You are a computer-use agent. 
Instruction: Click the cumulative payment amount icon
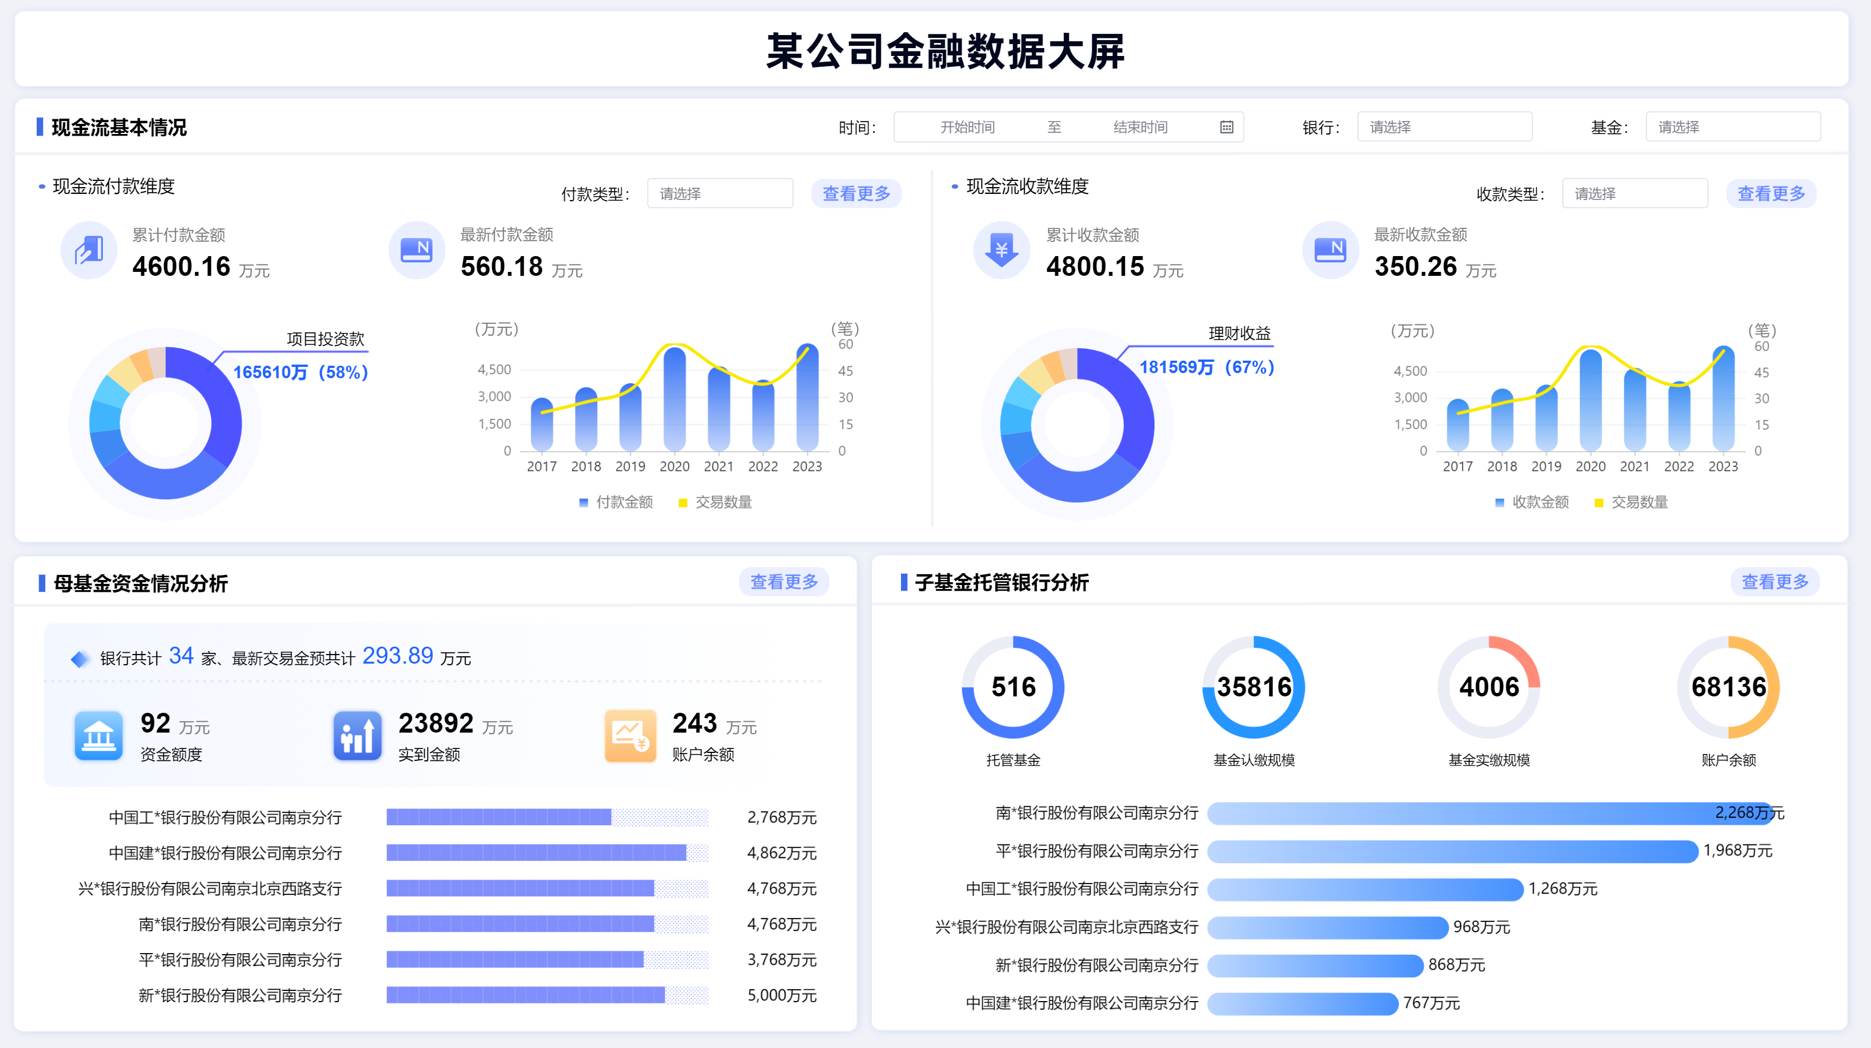click(89, 250)
